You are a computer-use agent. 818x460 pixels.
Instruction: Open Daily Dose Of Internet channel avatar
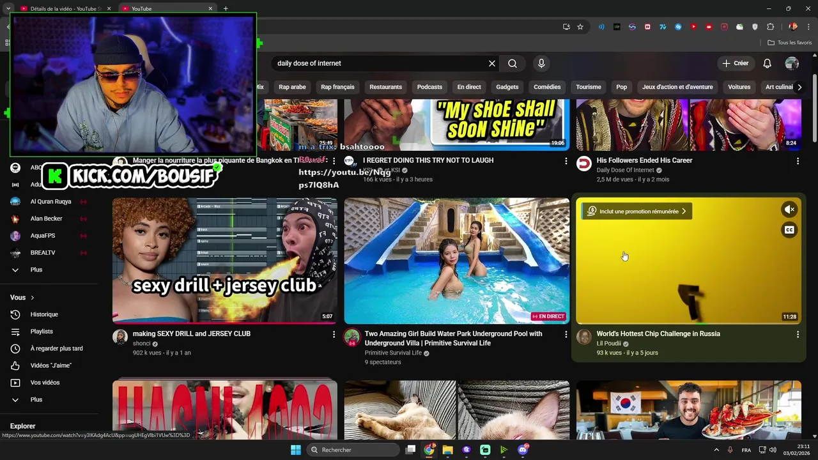[584, 164]
